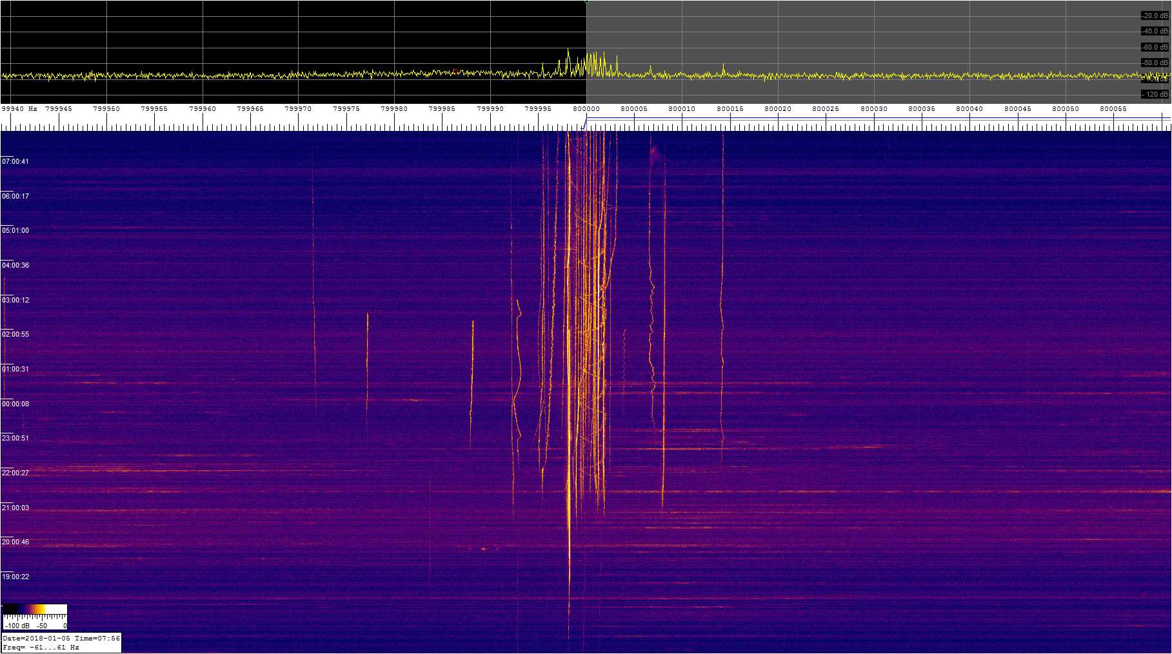Select the 799985 frequency label
This screenshot has width=1172, height=654.
[x=442, y=109]
